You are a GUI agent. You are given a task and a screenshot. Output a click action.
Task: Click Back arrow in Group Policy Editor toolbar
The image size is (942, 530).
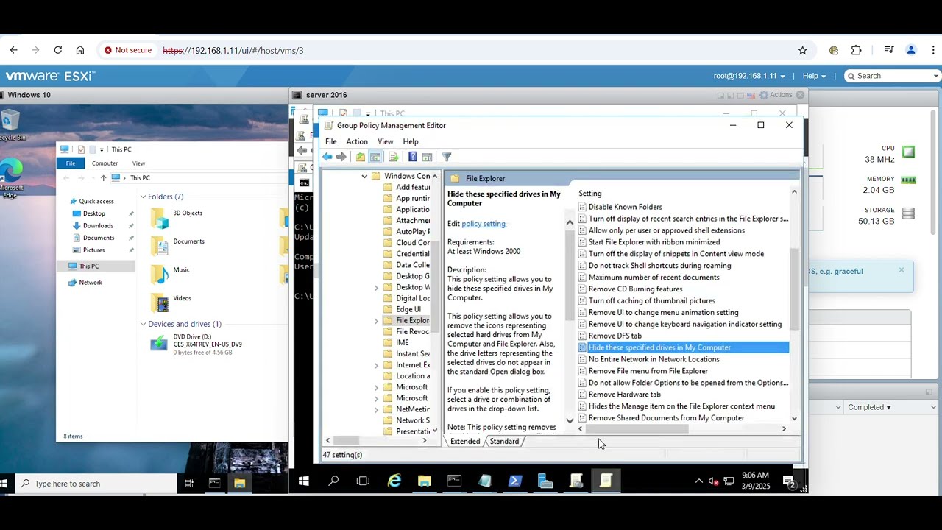(x=327, y=157)
